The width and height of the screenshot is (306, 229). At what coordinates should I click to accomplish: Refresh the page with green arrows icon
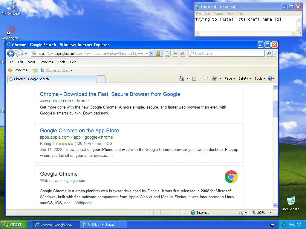[175, 53]
